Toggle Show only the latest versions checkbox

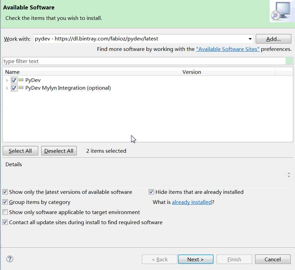(x=5, y=192)
